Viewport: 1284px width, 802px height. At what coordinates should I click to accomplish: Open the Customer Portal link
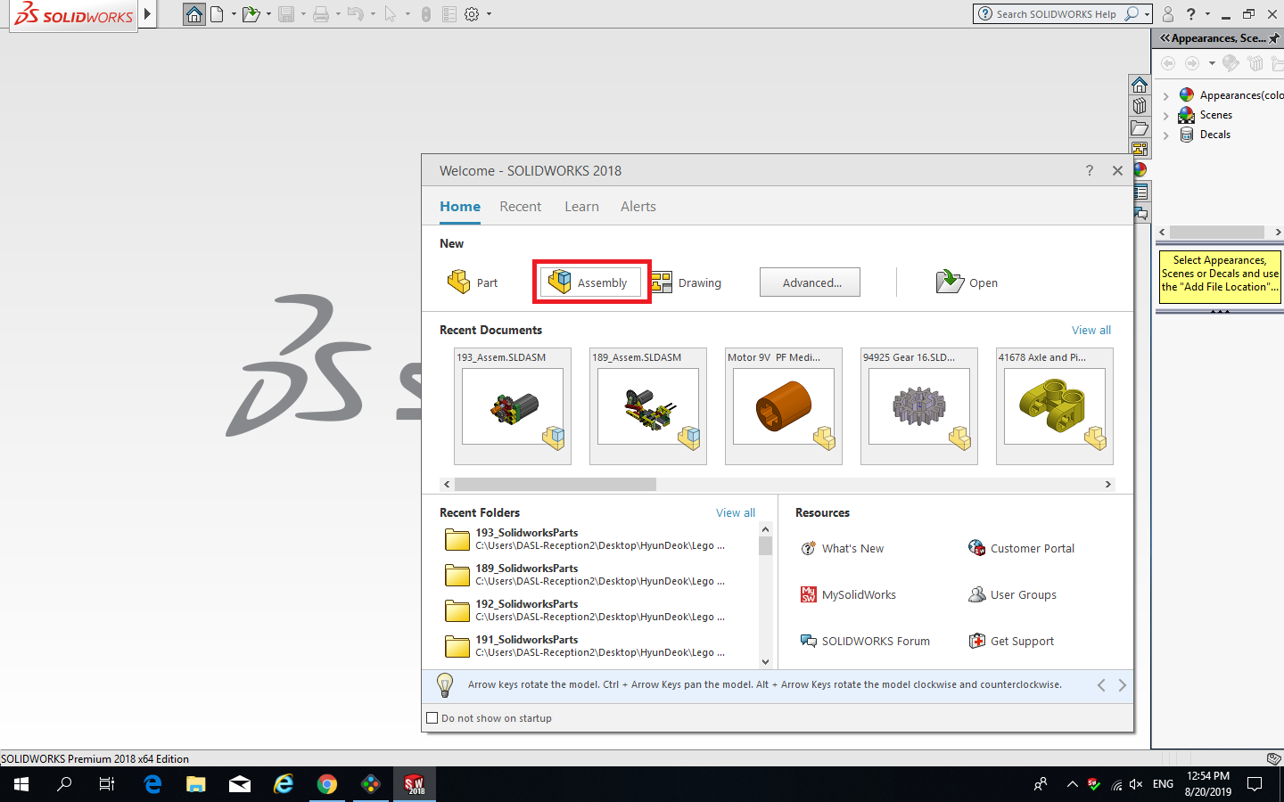click(x=1021, y=548)
